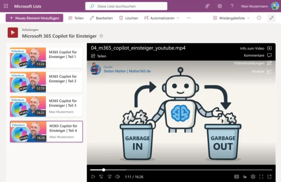Play the video with the play button
This screenshot has height=182, width=281.
[x=93, y=177]
